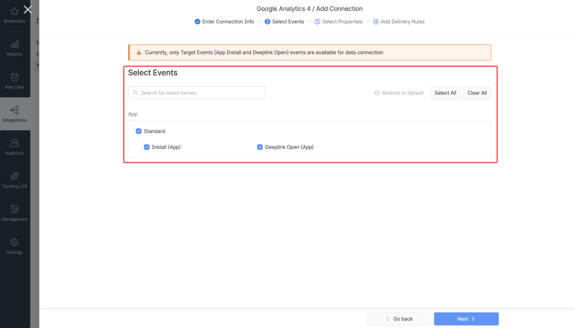Focus the Search for event names field

coord(197,93)
